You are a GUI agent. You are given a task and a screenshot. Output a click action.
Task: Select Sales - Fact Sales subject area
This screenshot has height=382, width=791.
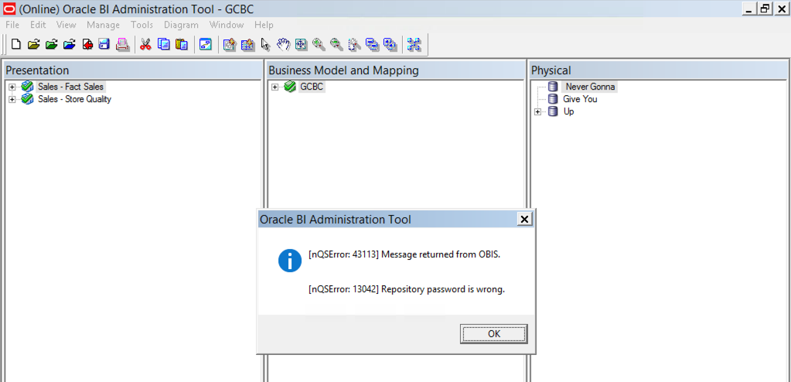(70, 87)
